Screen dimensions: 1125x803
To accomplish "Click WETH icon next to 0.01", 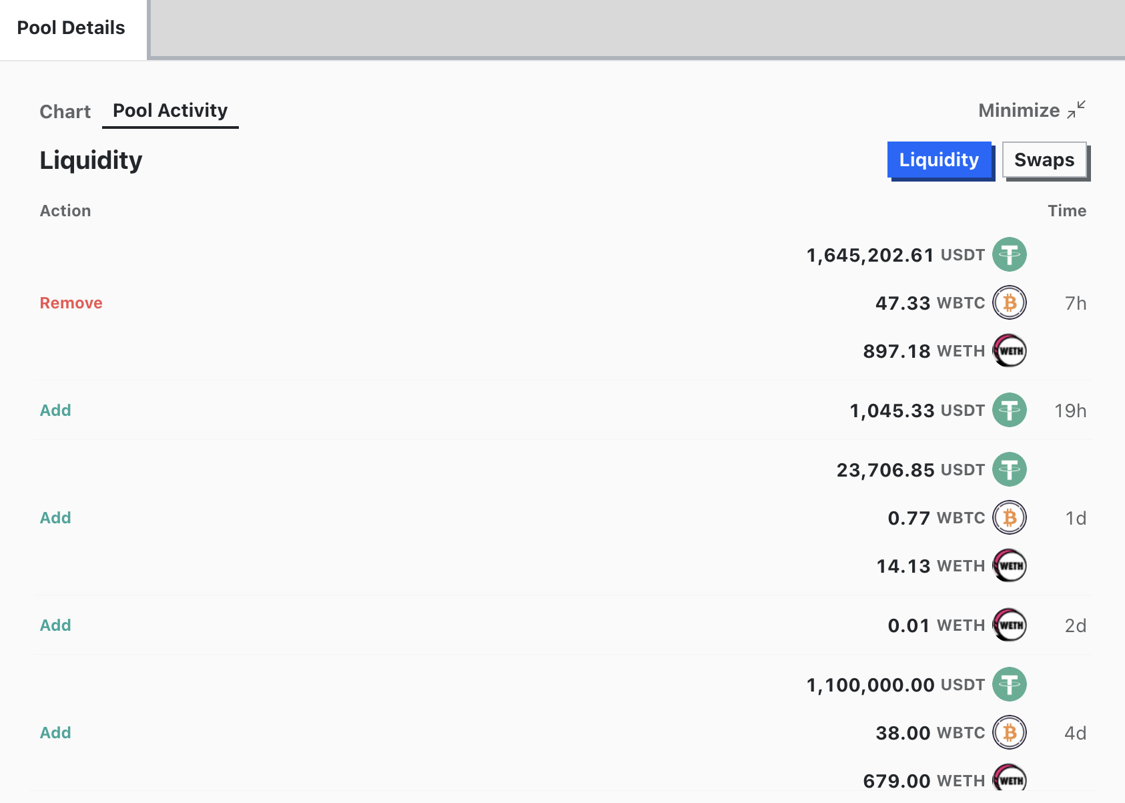I will tap(1009, 625).
